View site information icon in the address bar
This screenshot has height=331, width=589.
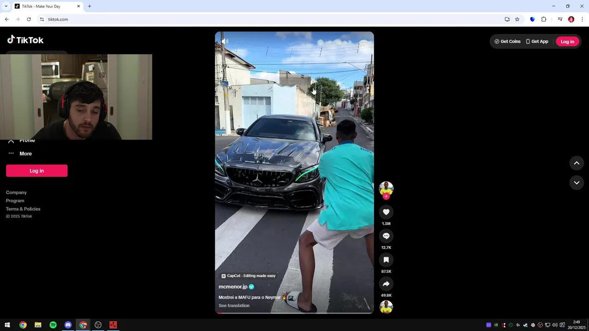tap(42, 19)
